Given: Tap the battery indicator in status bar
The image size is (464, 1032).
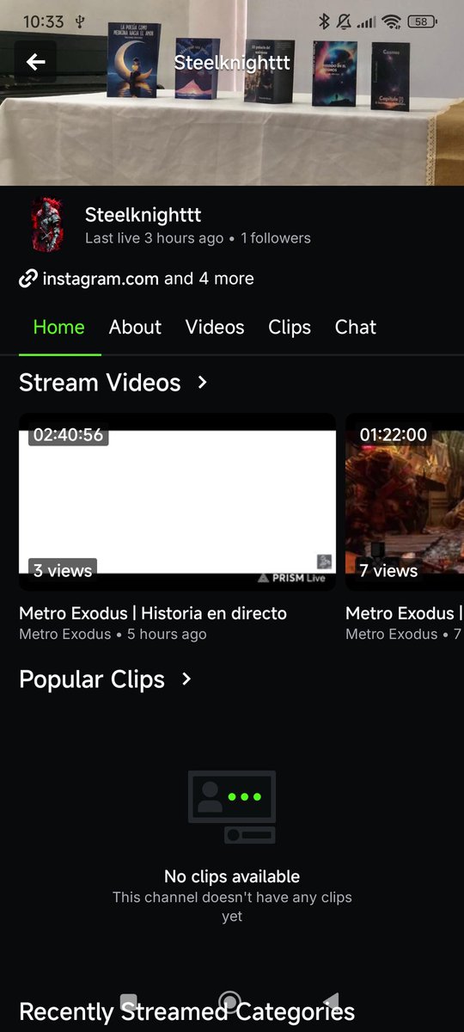Looking at the screenshot, I should pyautogui.click(x=422, y=21).
